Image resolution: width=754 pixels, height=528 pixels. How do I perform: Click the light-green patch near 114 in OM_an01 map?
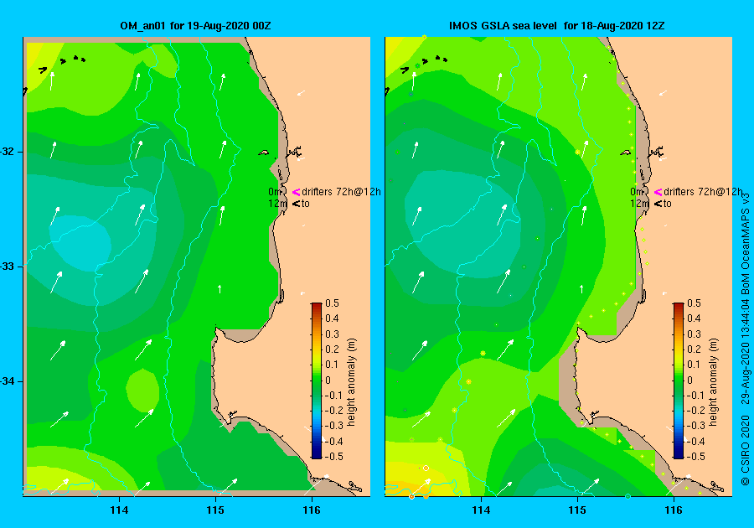click(x=142, y=390)
